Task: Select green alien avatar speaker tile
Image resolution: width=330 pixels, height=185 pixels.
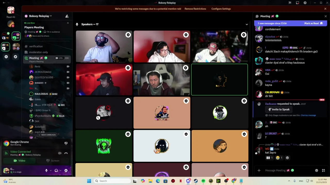Action: point(104,146)
